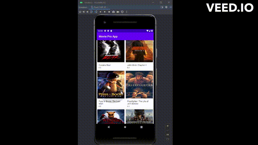Click the 12:04 clock in status bar
The height and width of the screenshot is (145, 258).
pos(100,31)
